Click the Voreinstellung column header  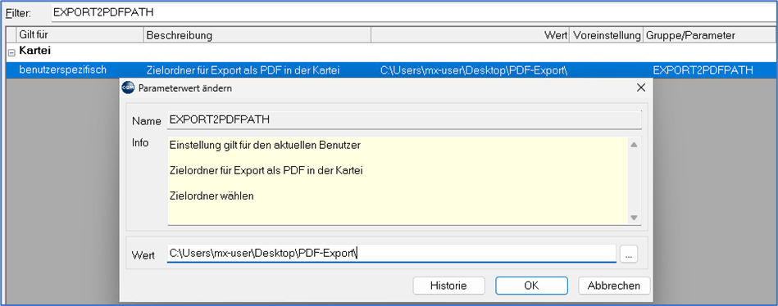pyautogui.click(x=607, y=35)
